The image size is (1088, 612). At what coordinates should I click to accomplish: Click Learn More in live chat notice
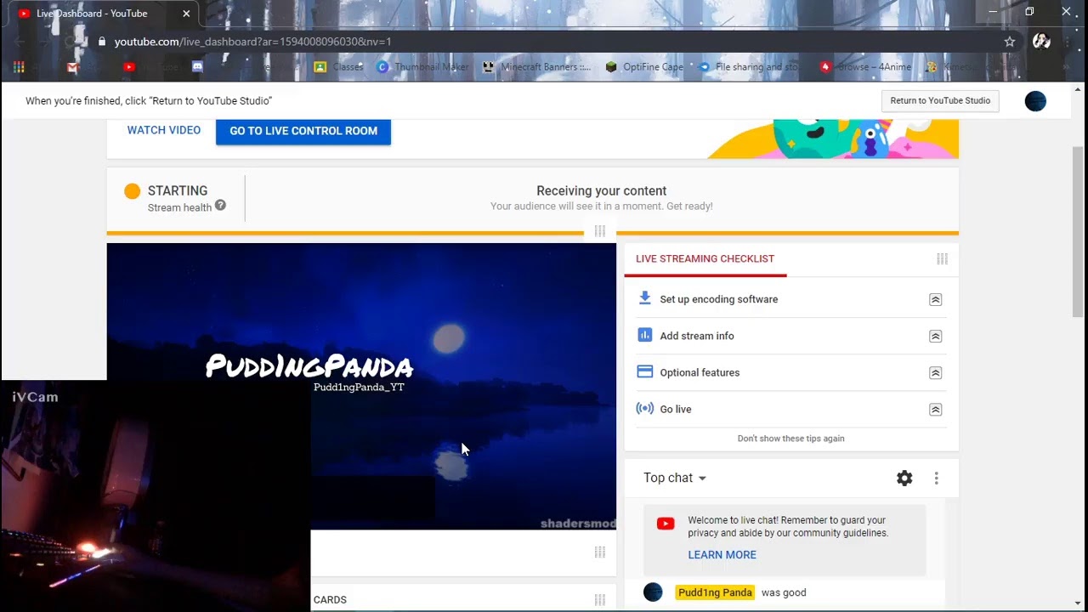(722, 555)
